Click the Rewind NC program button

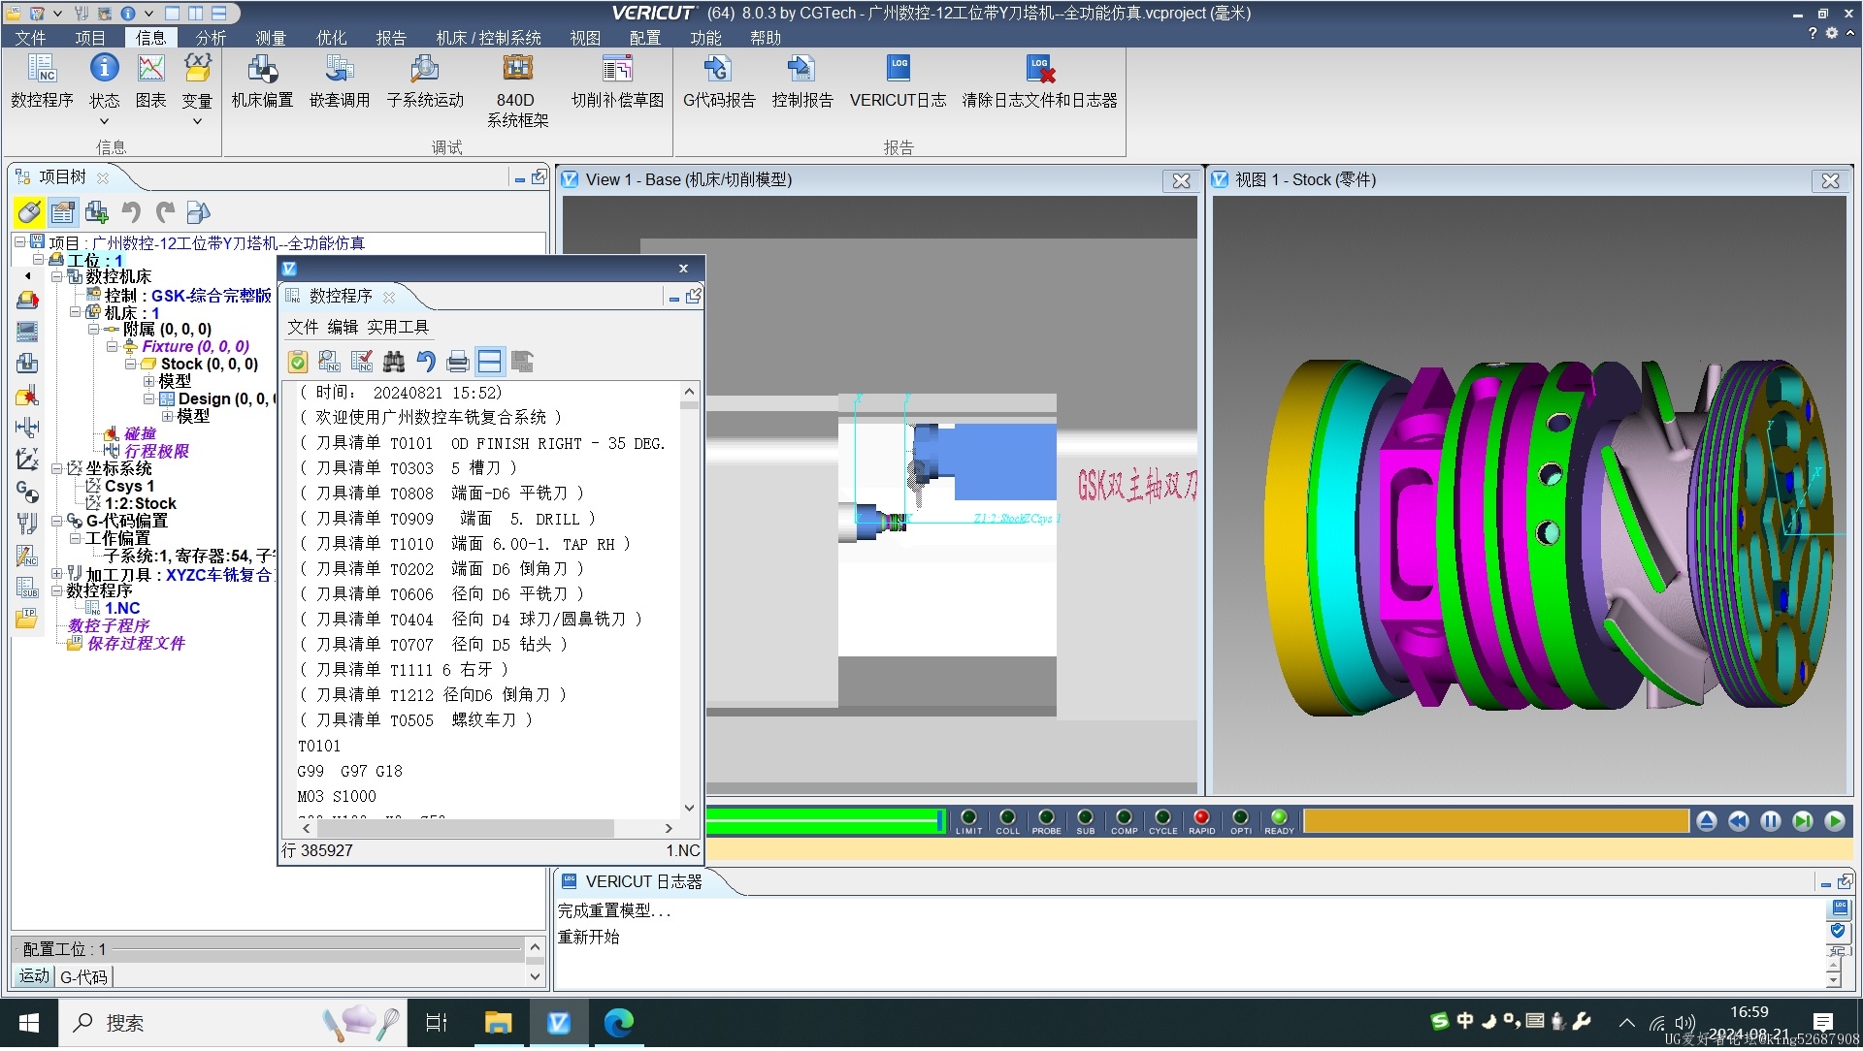point(1739,822)
